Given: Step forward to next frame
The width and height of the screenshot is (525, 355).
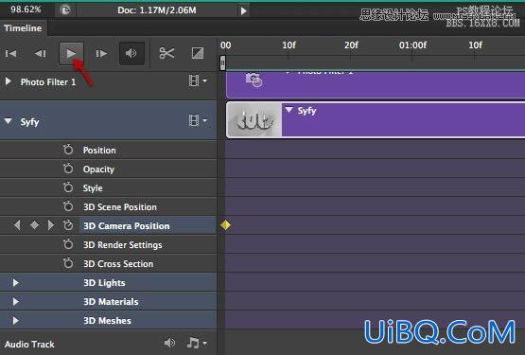Looking at the screenshot, I should click(101, 53).
